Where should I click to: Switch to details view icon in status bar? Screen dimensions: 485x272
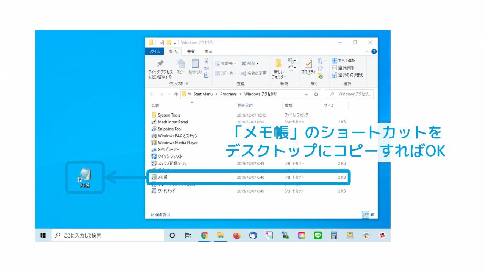click(366, 214)
